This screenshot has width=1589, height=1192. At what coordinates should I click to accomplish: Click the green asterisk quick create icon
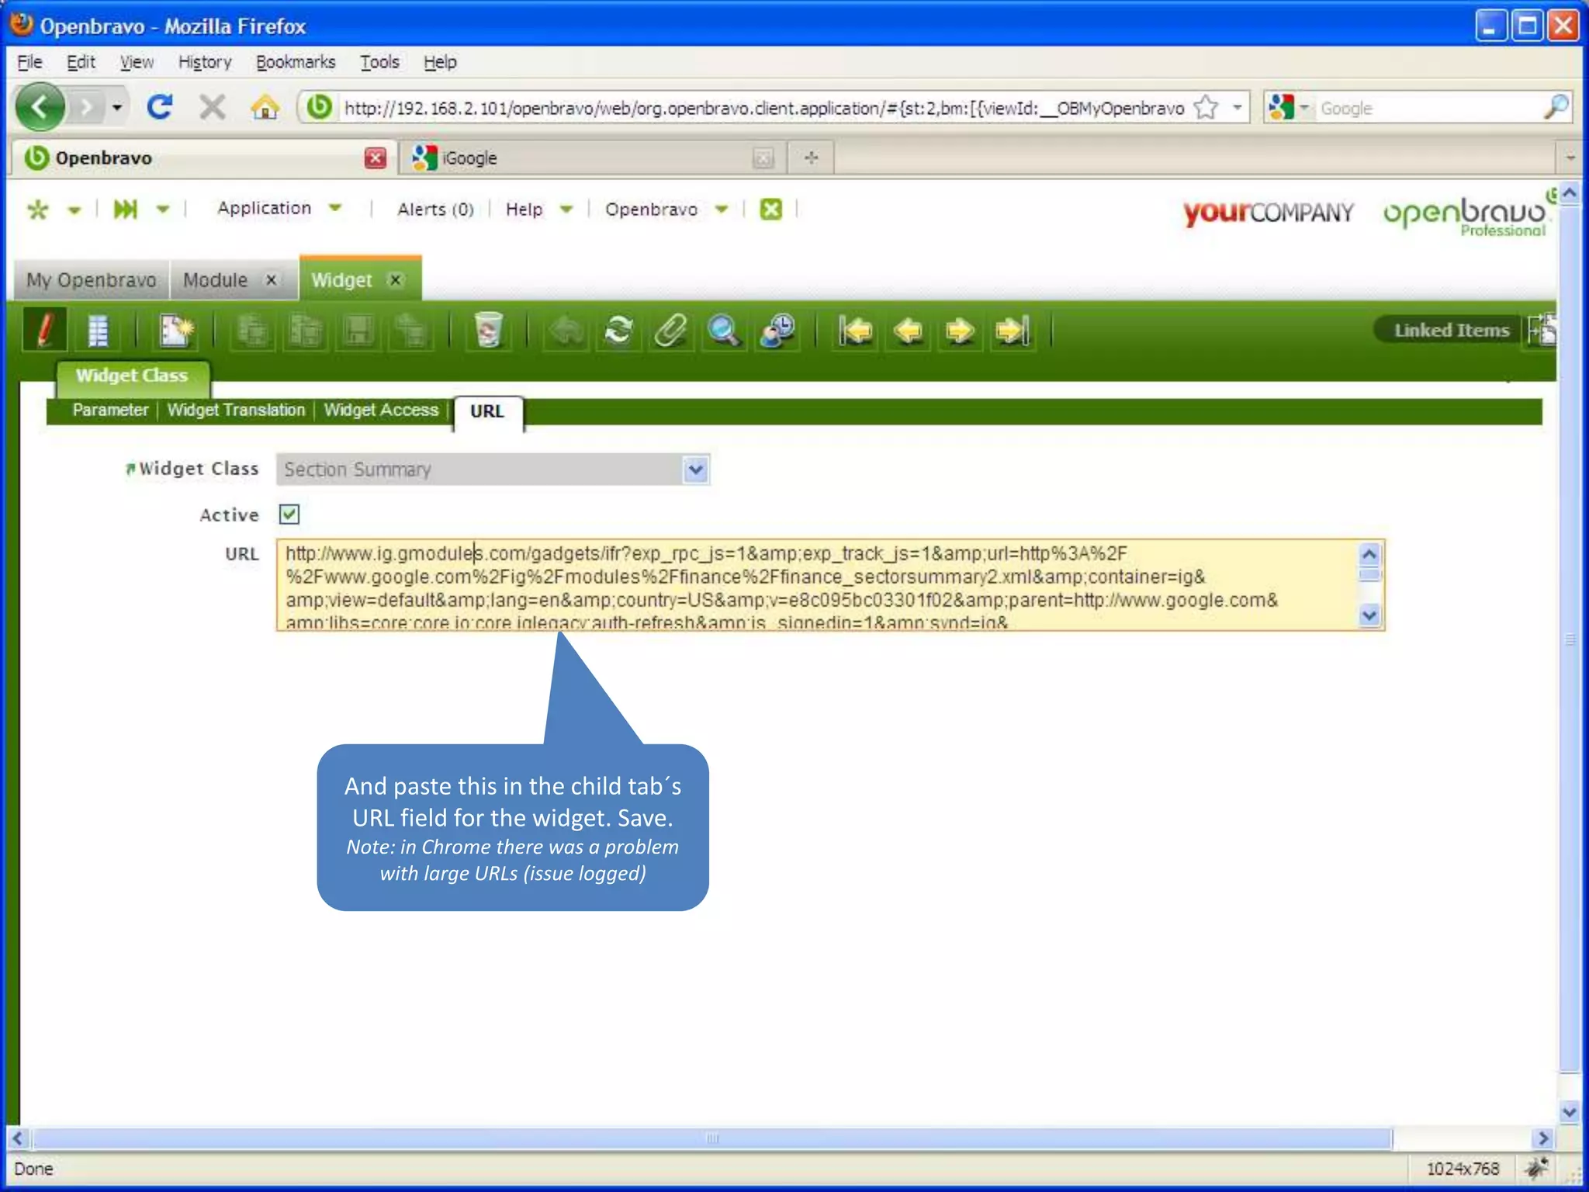click(x=37, y=209)
